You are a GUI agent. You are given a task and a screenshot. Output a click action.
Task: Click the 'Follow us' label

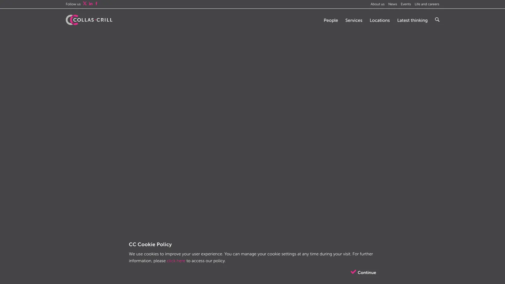(x=73, y=4)
